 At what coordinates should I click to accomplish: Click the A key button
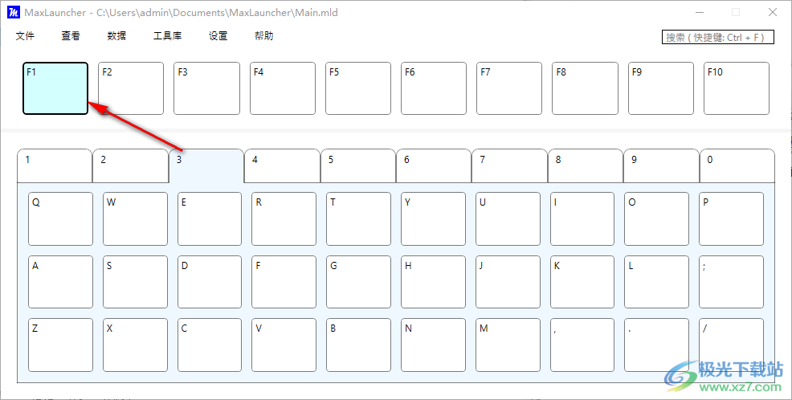[60, 282]
